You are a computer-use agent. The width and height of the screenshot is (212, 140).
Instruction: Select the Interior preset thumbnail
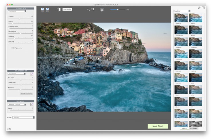[196, 54]
